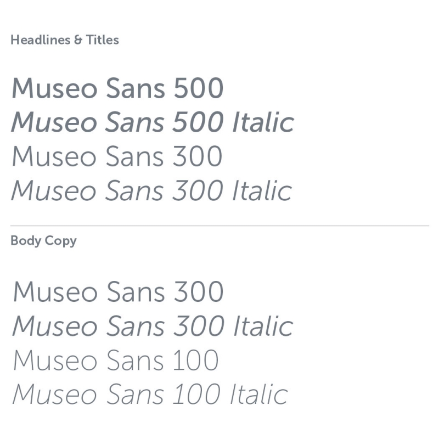Click Museo Sans 300 under Headlines & Titles
This screenshot has height=439, width=439.
point(117,156)
